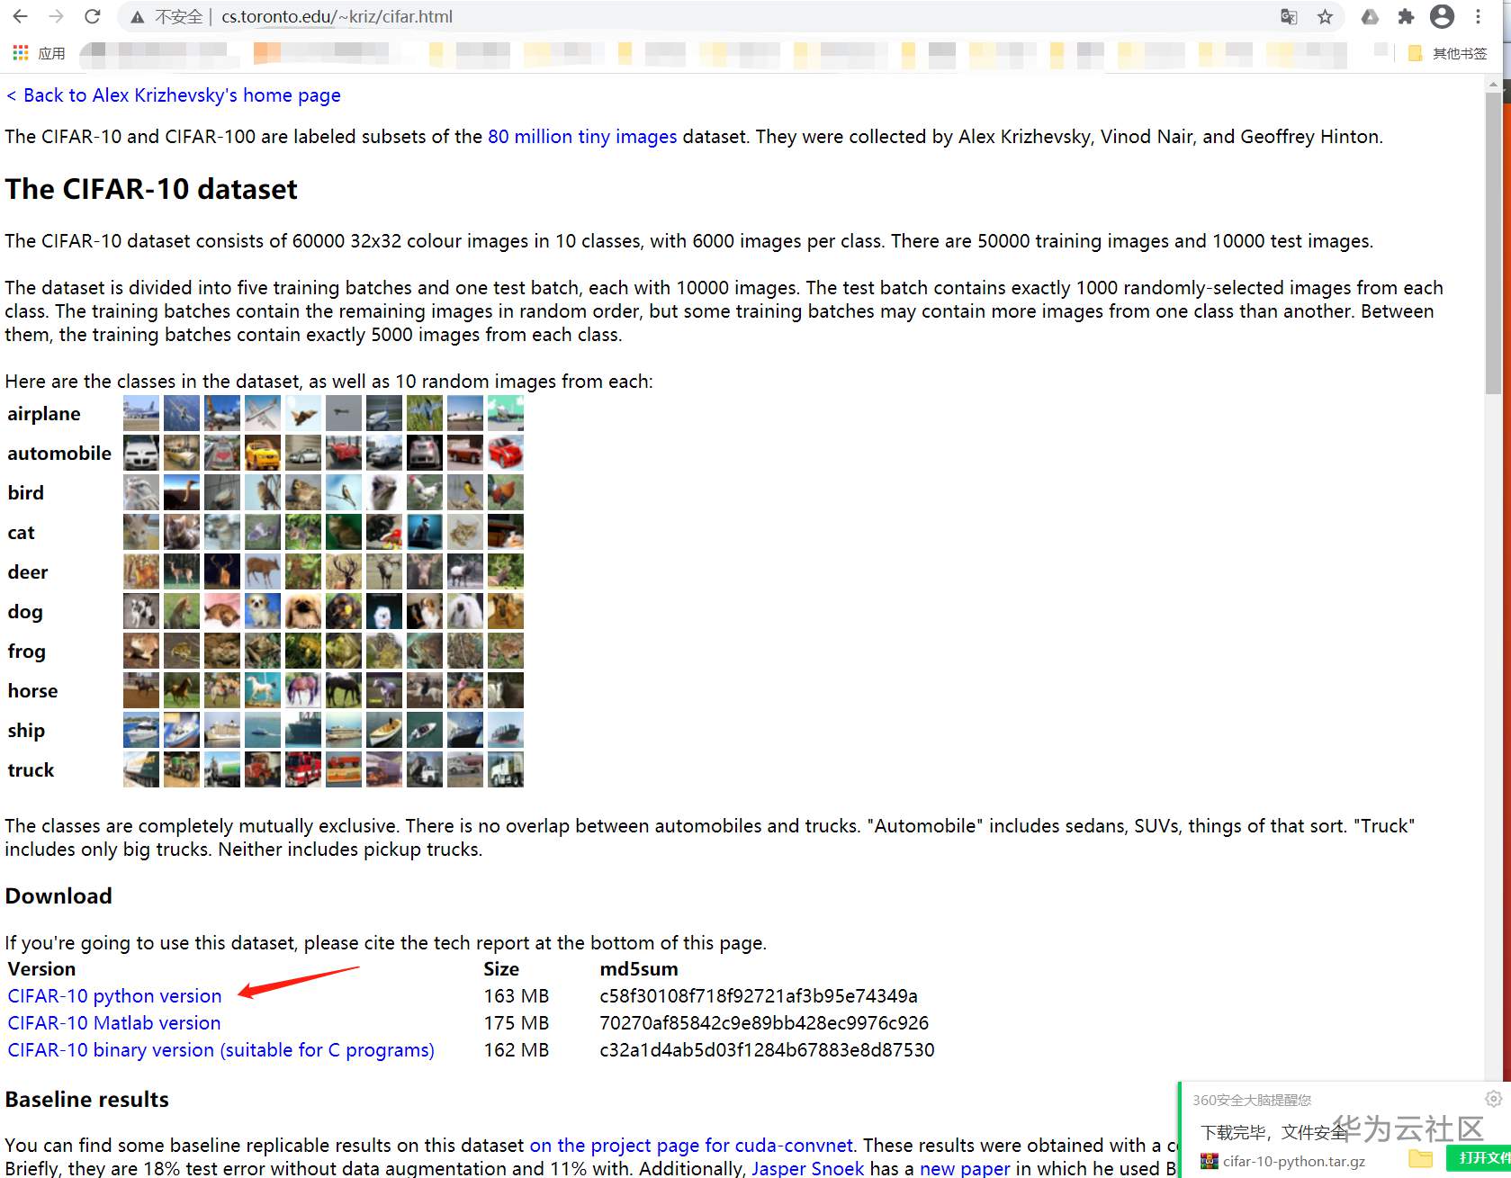Viewport: 1511px width, 1178px height.
Task: Click the last bird thumbnail, rooster
Action: (506, 492)
